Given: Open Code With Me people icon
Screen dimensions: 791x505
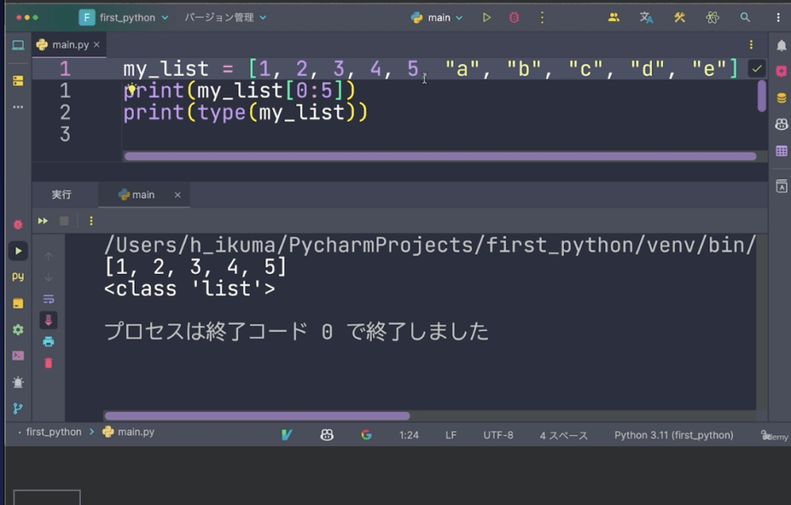Looking at the screenshot, I should (613, 18).
